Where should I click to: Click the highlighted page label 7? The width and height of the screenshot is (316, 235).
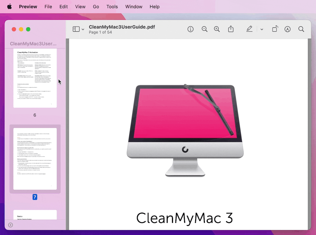[35, 197]
